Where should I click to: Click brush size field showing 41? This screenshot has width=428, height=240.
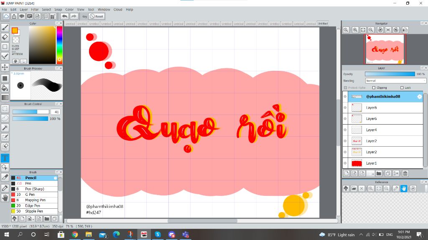click(x=56, y=112)
